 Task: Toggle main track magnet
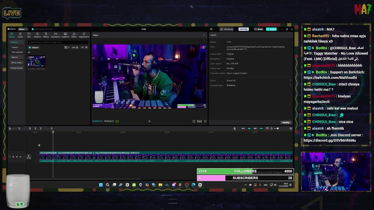(x=243, y=128)
